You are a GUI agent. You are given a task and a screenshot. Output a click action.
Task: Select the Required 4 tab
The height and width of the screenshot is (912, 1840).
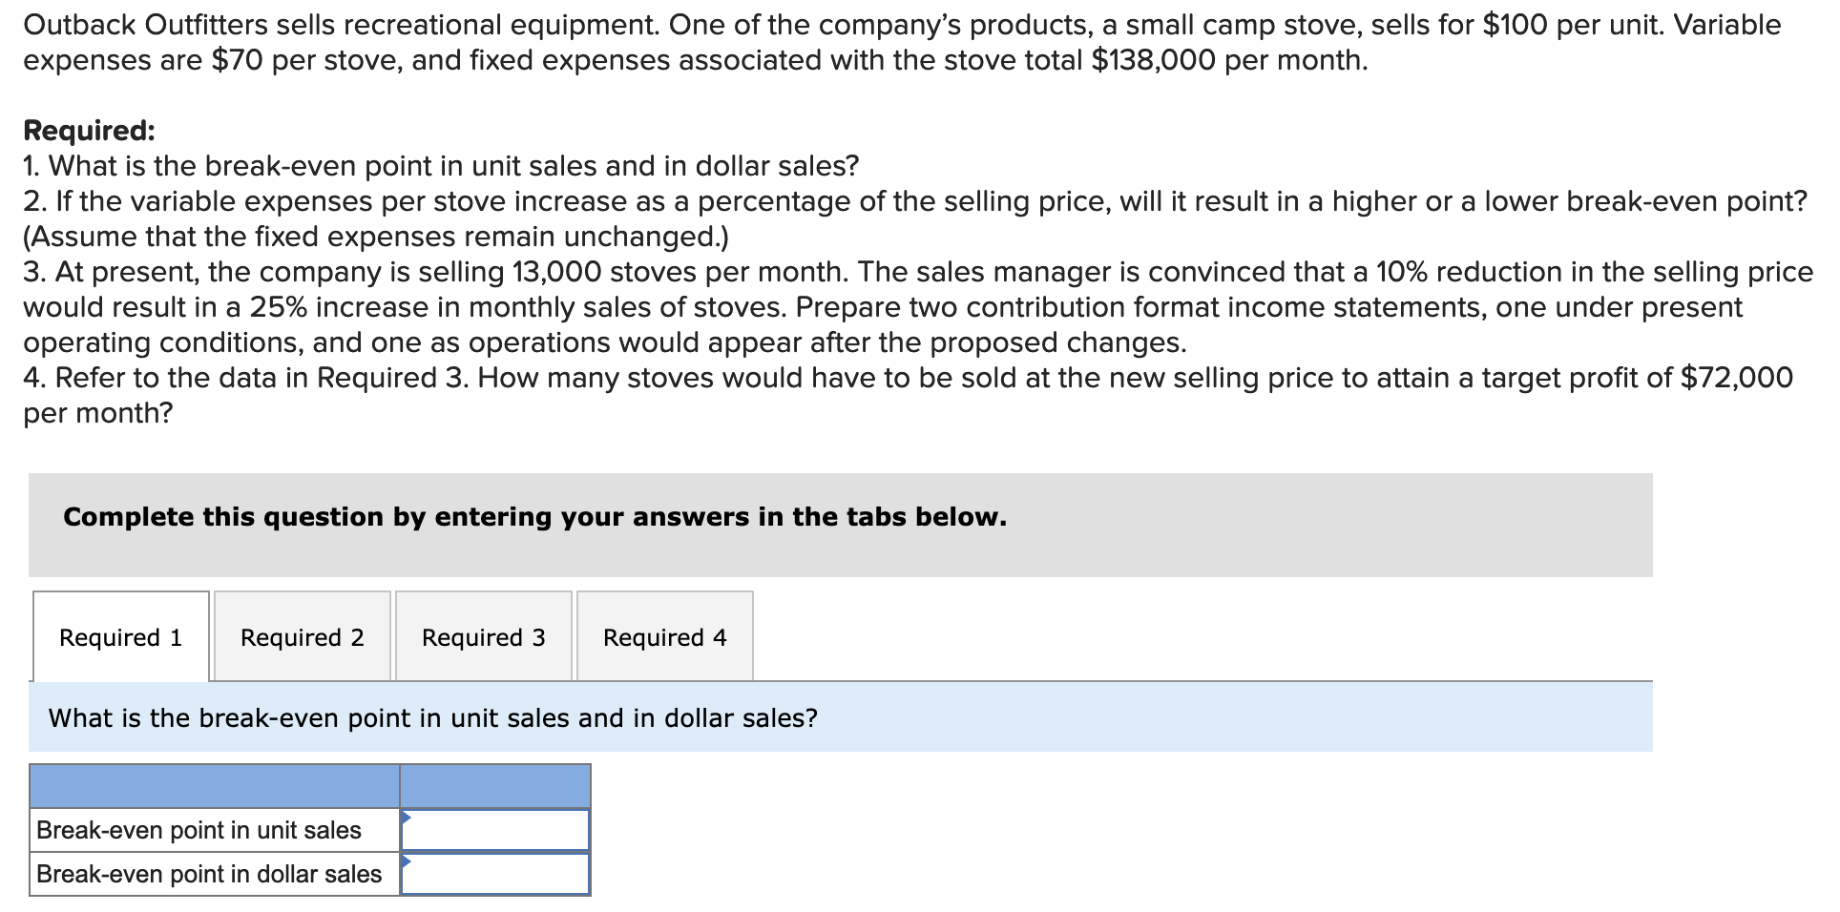665,637
